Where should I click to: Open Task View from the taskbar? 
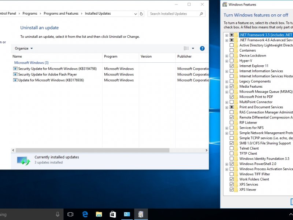(x=70, y=214)
